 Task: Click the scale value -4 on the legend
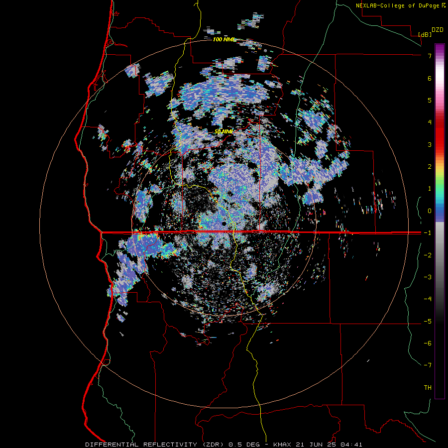(x=428, y=299)
